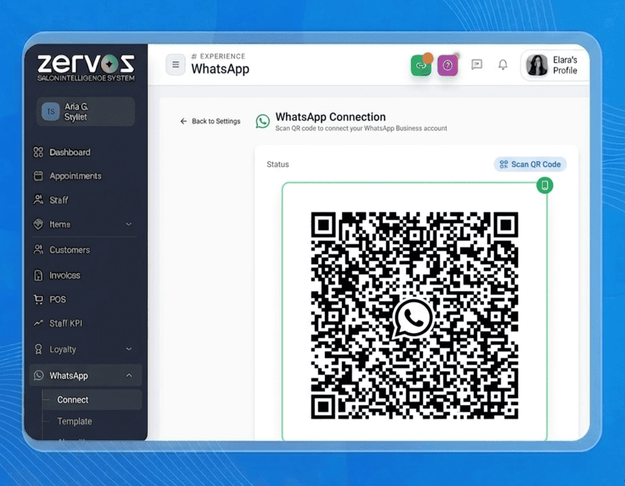Viewport: 625px width, 486px height.
Task: Click the hamburger menu icon in header
Action: coord(176,65)
